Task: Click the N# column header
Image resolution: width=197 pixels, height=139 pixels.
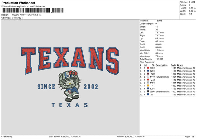Action: (145, 65)
